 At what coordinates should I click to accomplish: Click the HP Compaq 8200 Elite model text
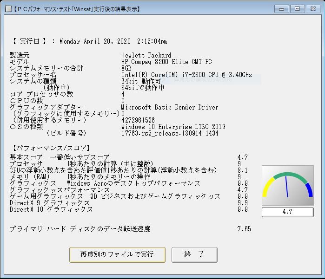(166, 62)
